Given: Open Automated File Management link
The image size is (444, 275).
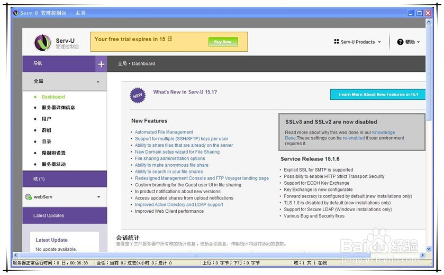Looking at the screenshot, I should [x=164, y=132].
